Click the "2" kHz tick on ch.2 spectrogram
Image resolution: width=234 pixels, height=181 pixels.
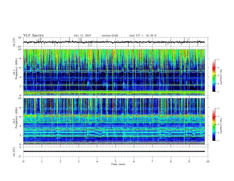tap(21, 135)
